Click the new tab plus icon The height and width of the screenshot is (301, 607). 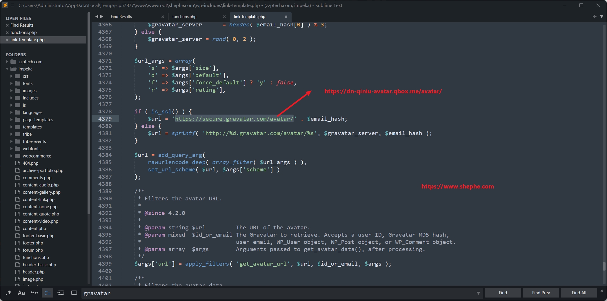point(595,17)
